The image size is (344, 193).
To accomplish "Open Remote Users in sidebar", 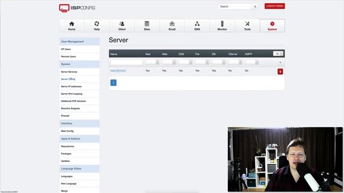I will (x=80, y=56).
